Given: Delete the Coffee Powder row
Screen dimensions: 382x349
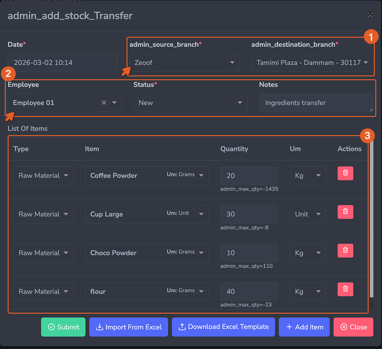Looking at the screenshot, I should pyautogui.click(x=345, y=173).
